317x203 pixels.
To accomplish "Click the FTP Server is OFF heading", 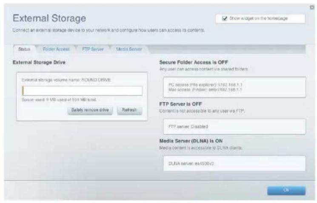I will 180,104.
